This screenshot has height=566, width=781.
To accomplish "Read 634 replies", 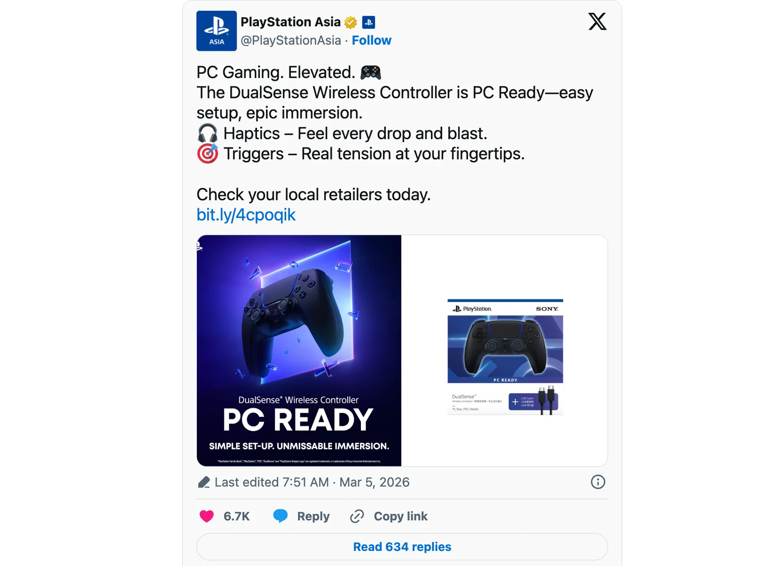I will [x=402, y=547].
